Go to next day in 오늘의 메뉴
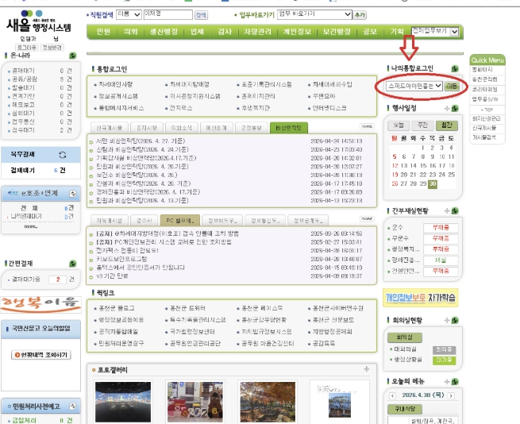The width and height of the screenshot is (520, 424). (451, 395)
